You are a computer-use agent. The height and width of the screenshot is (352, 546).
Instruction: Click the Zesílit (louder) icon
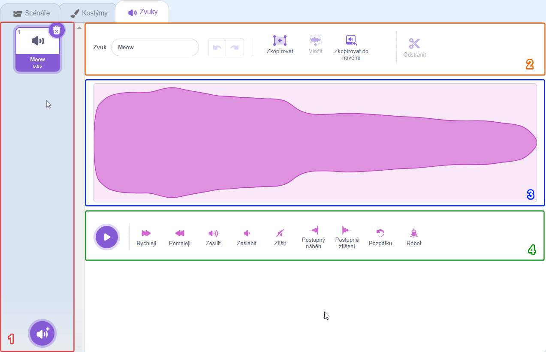tap(213, 233)
